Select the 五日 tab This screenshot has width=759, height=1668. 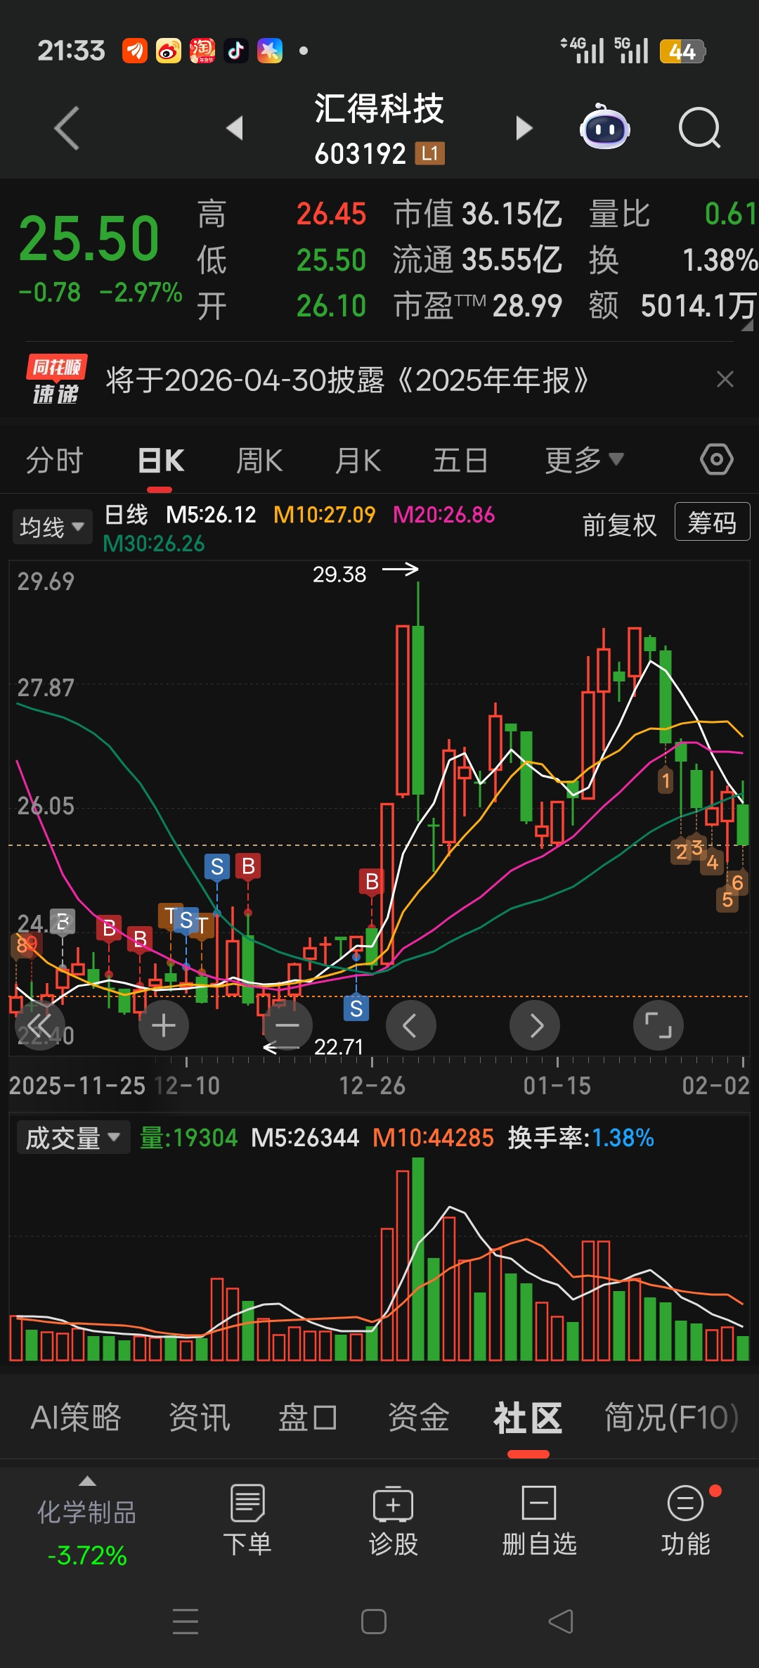pos(460,461)
